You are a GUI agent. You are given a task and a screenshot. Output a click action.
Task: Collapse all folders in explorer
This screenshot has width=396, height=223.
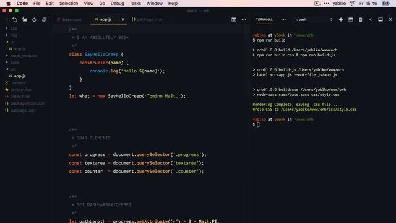[44, 19]
